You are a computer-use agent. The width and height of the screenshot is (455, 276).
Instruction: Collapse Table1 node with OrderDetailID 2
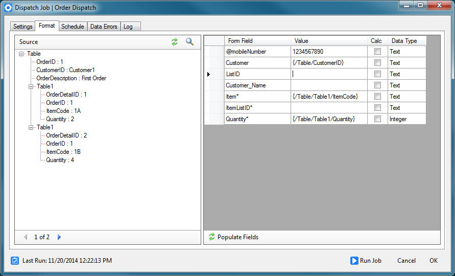pyautogui.click(x=31, y=128)
